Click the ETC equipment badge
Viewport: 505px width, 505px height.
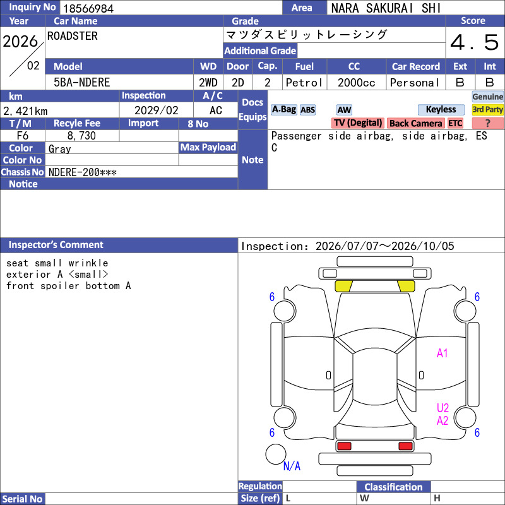[x=455, y=123]
